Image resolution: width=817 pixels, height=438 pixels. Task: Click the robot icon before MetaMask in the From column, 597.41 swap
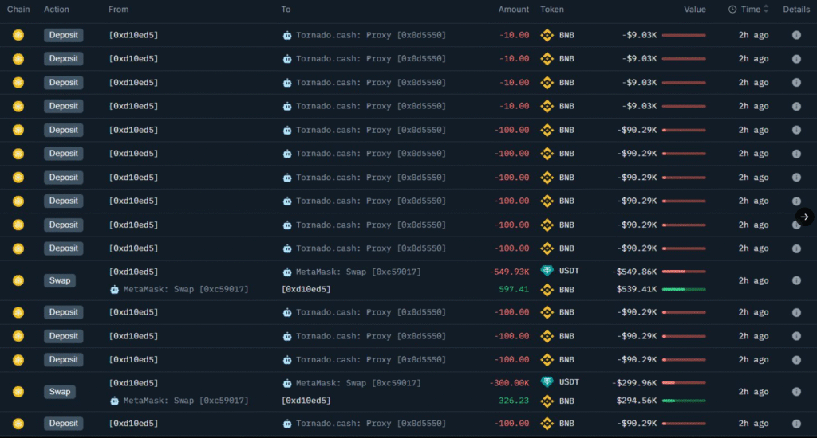pos(115,290)
